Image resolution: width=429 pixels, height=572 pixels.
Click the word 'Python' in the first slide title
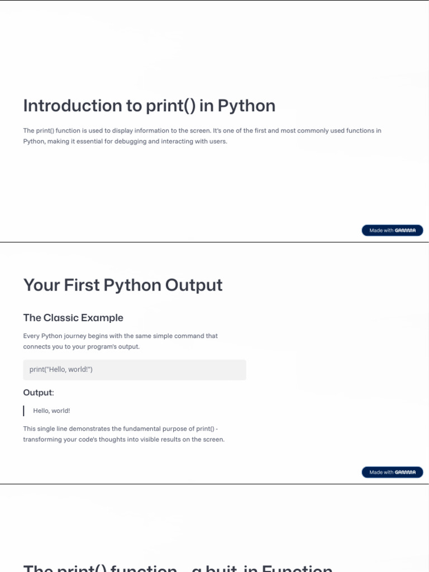[x=246, y=106]
